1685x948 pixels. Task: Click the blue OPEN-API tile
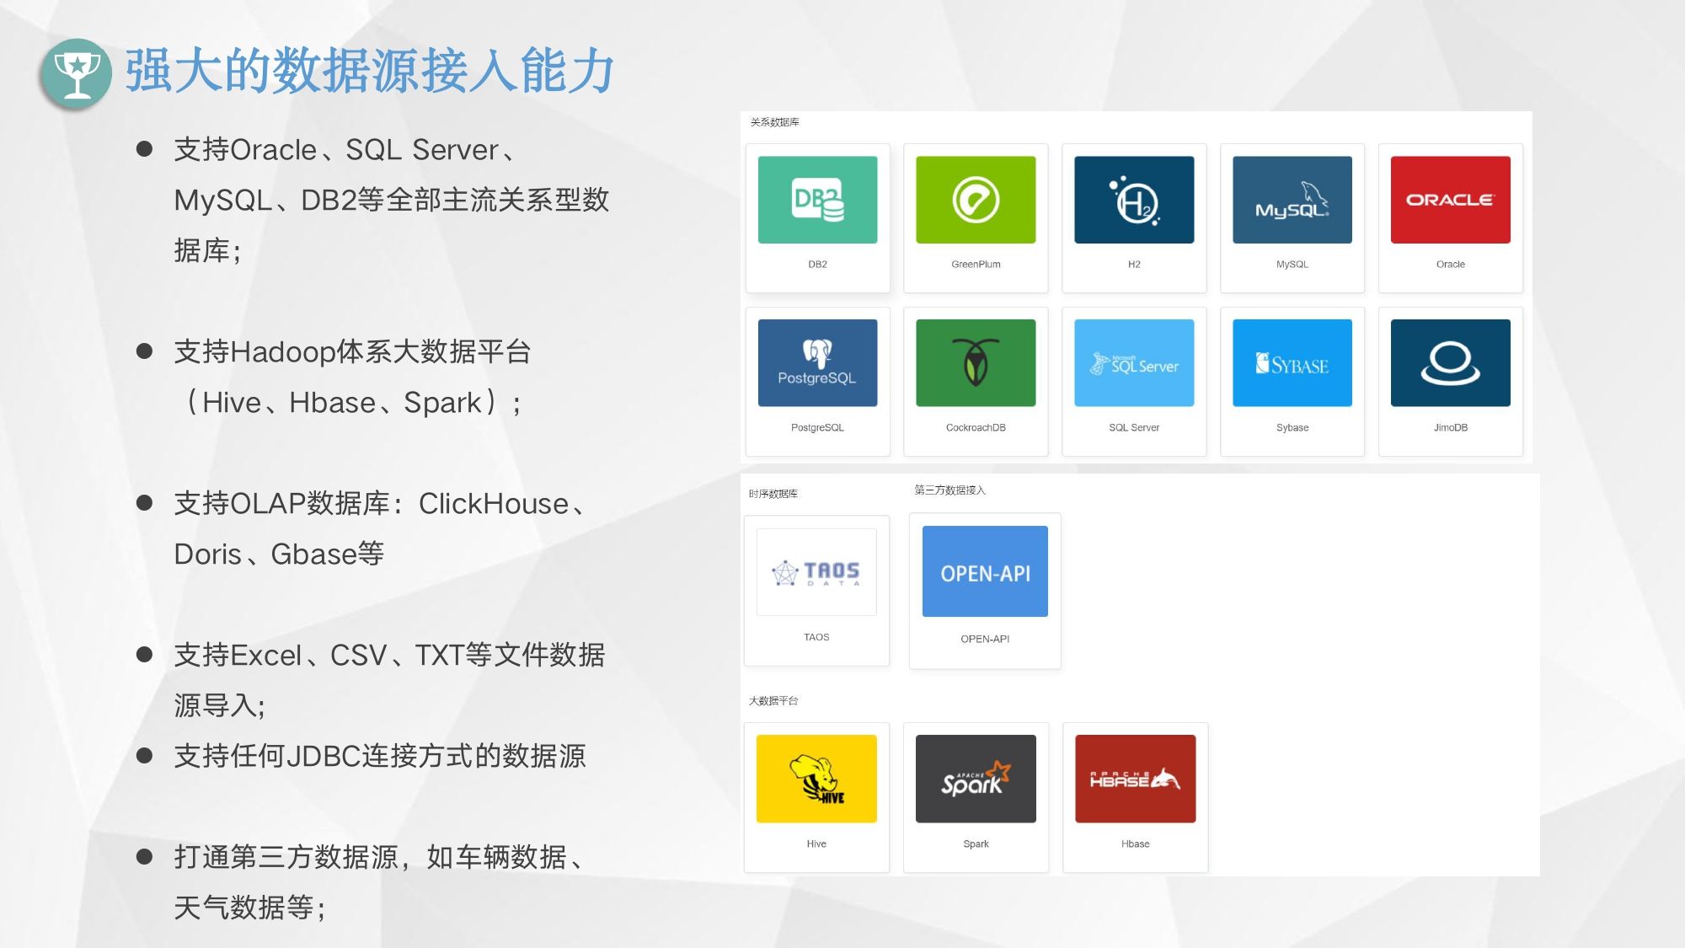point(985,572)
